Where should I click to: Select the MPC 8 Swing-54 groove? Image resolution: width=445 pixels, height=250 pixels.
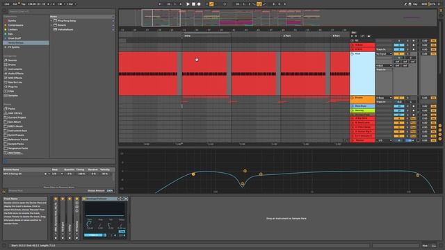pyautogui.click(x=13, y=174)
